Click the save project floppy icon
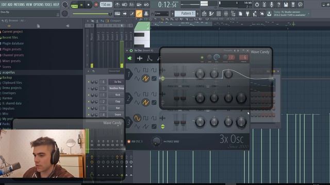Viewport: 330px width, 185px height. 286,5
